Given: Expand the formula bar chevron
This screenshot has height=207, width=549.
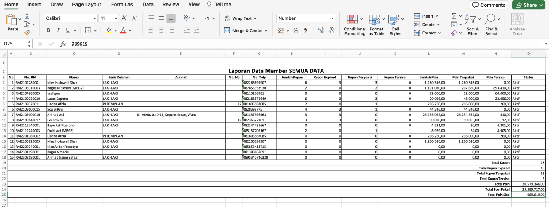Looking at the screenshot, I should tap(545, 44).
